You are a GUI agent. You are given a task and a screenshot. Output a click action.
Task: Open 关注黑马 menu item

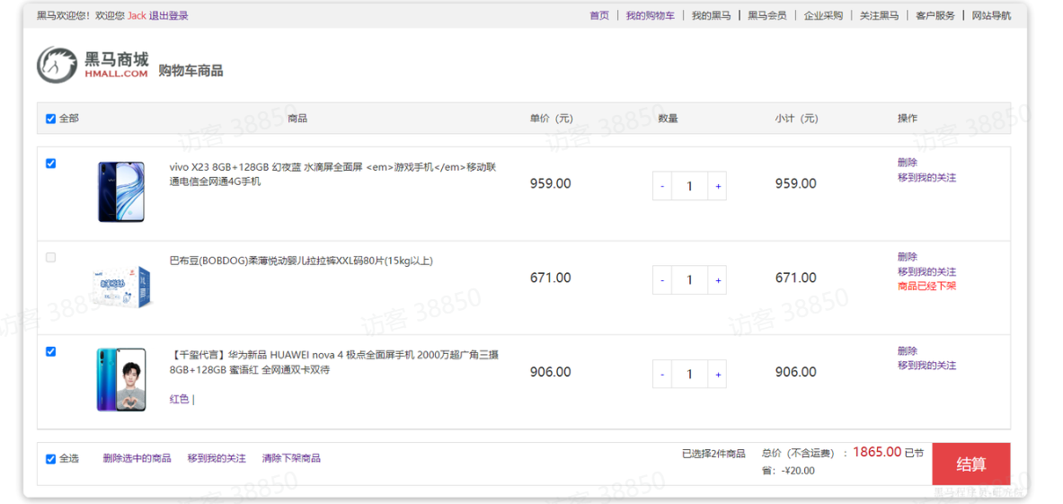pos(880,15)
